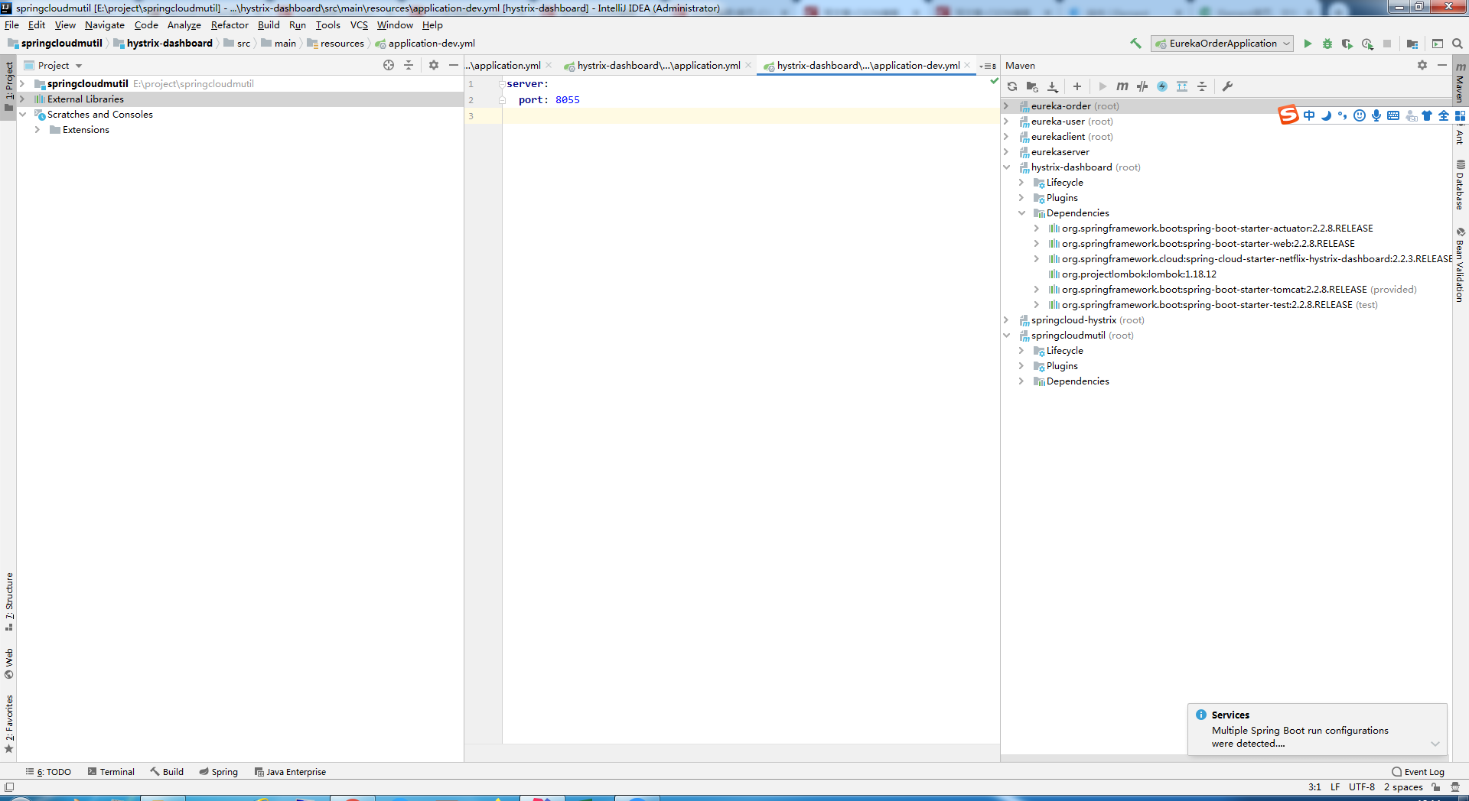Generate sources and update folders in Maven
Viewport: 1469px width, 801px height.
[x=1032, y=86]
